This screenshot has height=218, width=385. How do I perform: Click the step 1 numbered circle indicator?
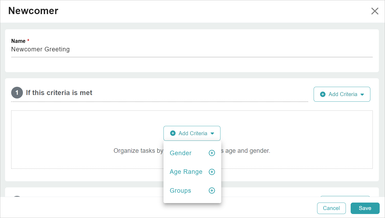click(17, 92)
